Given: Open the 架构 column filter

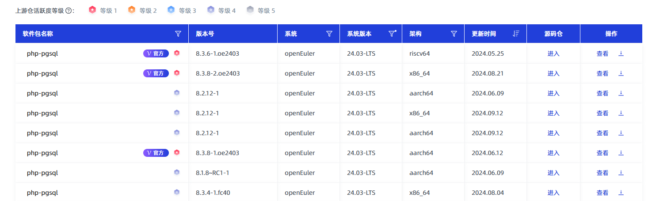Looking at the screenshot, I should (x=454, y=34).
